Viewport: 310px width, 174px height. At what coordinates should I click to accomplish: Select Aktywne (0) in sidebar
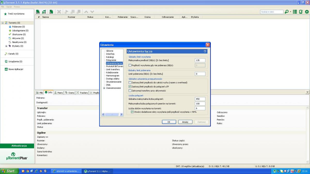[16, 38]
